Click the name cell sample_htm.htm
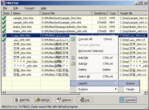 (23, 18)
